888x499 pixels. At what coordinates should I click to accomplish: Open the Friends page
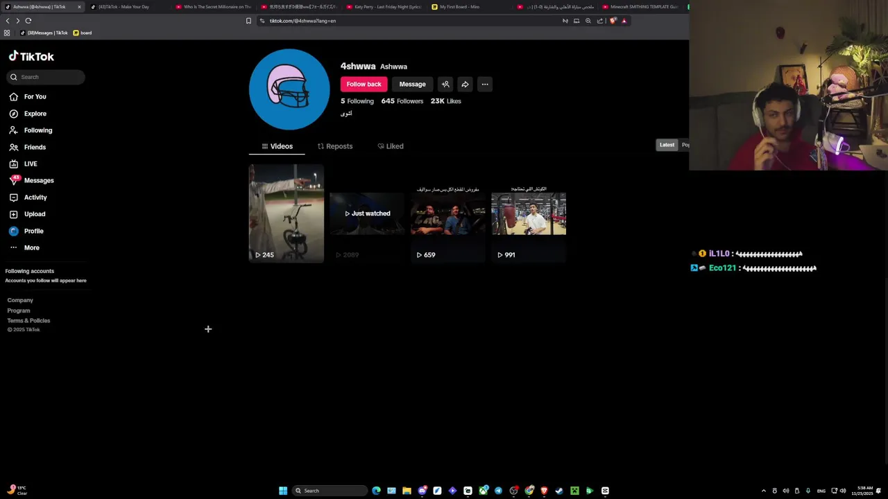click(28, 147)
